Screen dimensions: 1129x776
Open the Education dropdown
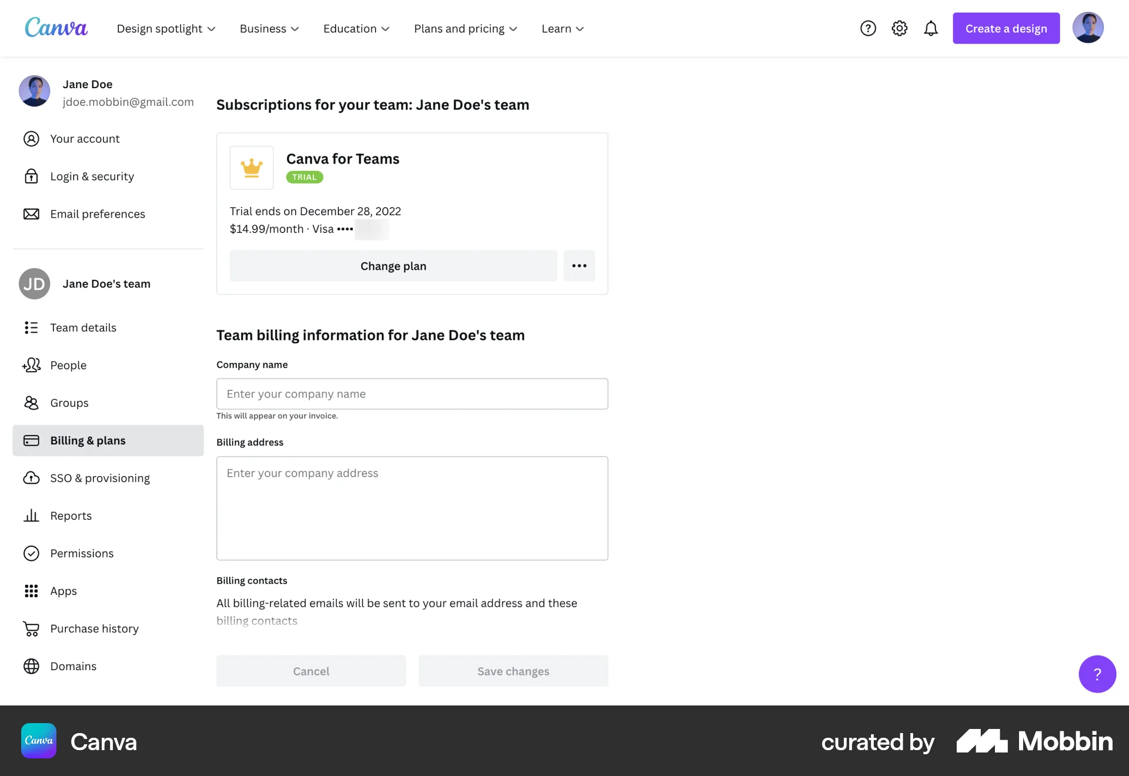point(356,28)
